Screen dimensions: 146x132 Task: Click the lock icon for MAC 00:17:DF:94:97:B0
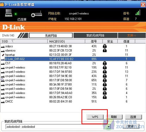click(x=105, y=71)
